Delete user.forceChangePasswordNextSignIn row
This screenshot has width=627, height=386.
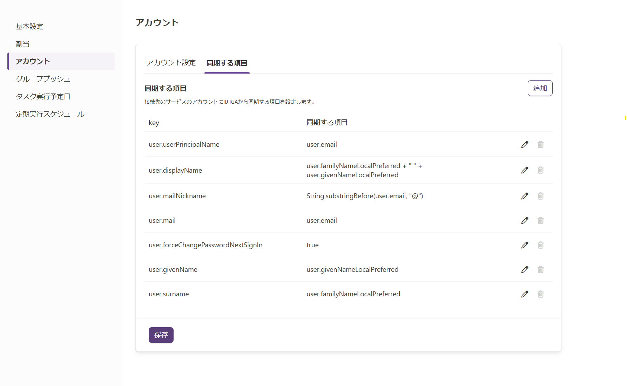(x=540, y=245)
